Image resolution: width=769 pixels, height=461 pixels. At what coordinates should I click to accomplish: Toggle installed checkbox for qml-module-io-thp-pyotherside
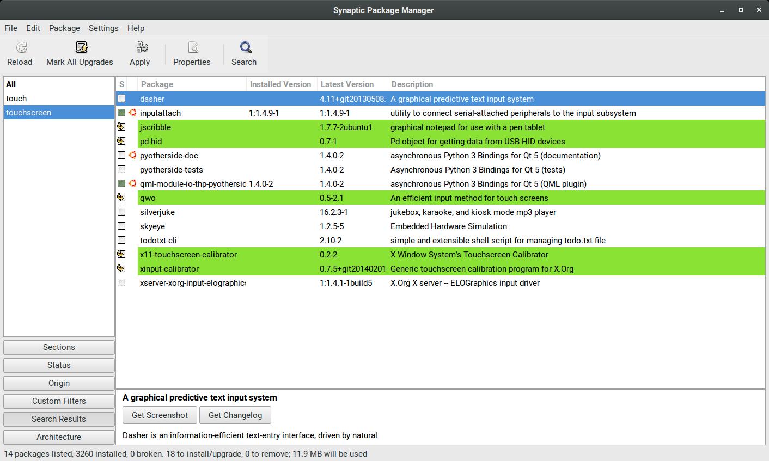[121, 183]
